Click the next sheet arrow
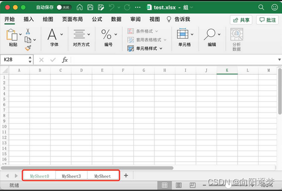Screen dimensions: 282x191 pos(16,175)
